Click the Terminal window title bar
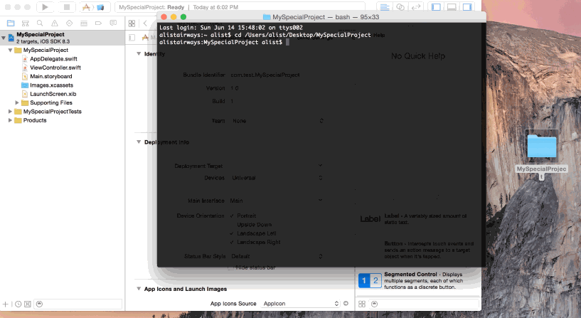581x318 pixels. click(321, 16)
